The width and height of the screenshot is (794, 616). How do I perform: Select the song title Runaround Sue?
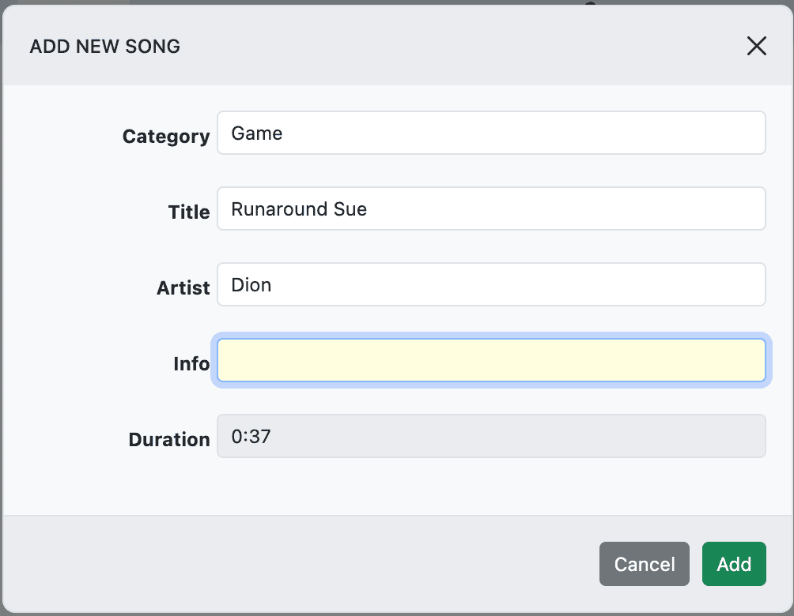pos(298,208)
